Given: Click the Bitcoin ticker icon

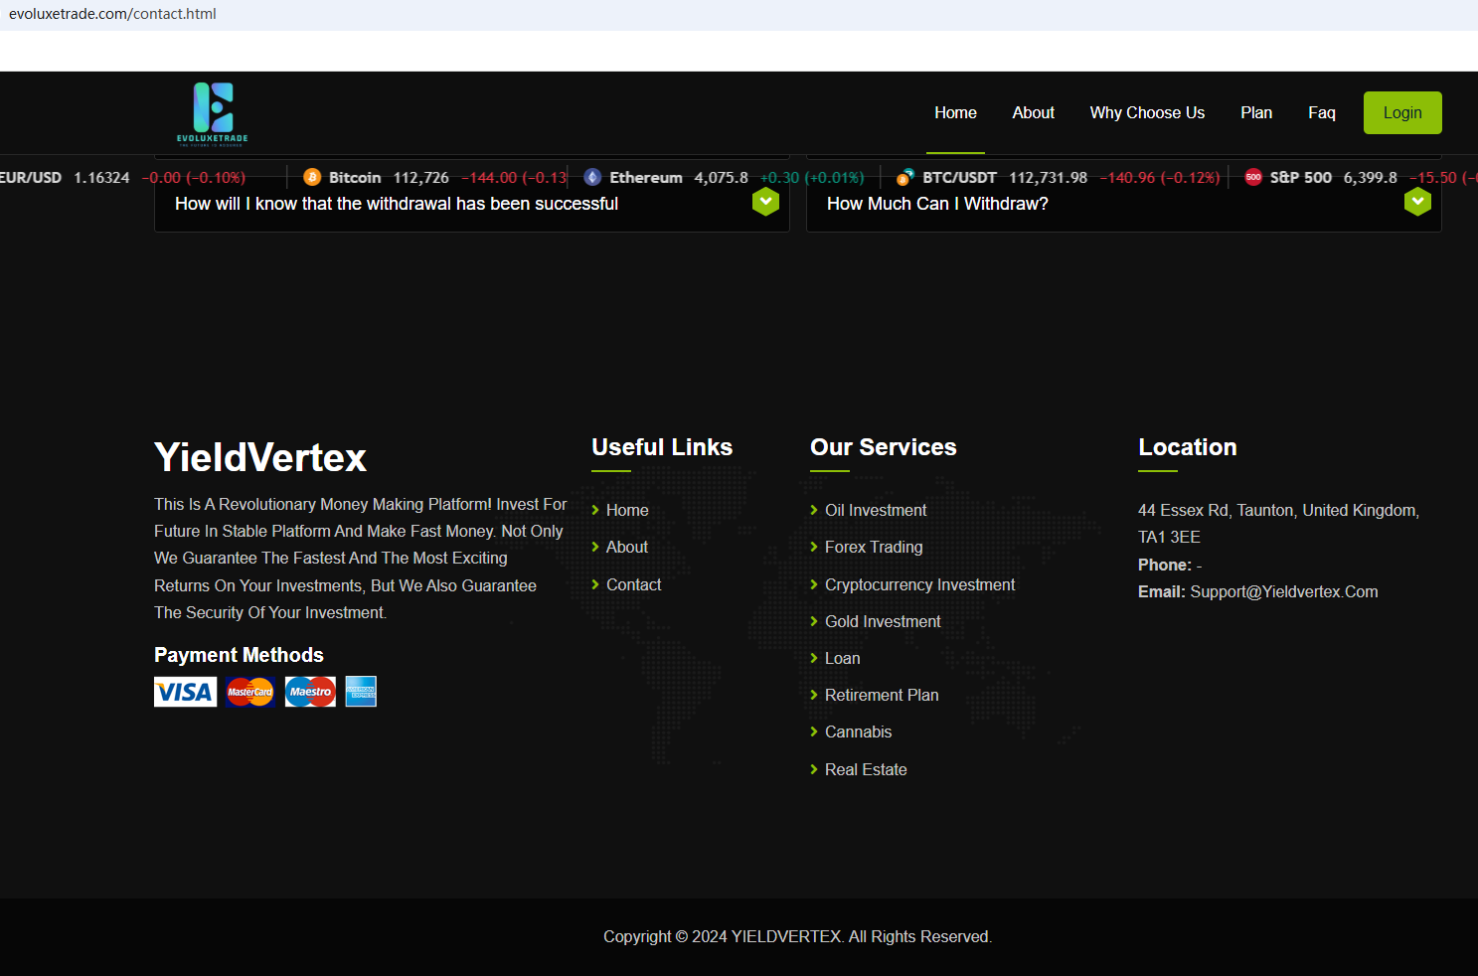Looking at the screenshot, I should click(312, 177).
